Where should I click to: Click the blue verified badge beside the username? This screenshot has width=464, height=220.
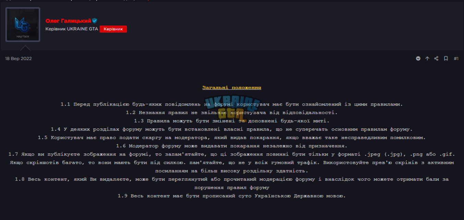click(95, 21)
